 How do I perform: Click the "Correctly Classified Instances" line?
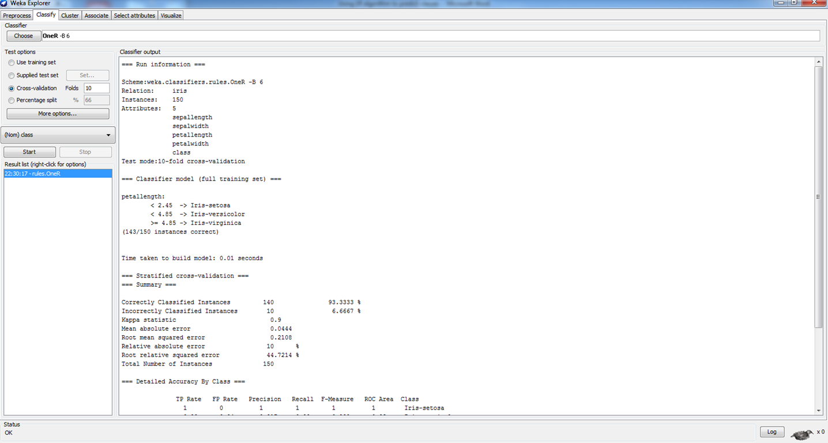pyautogui.click(x=241, y=302)
